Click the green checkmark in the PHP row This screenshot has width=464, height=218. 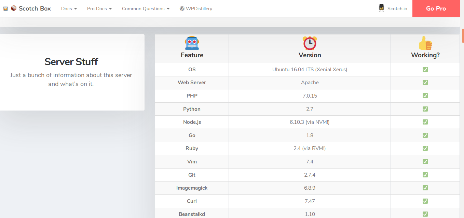coord(425,96)
